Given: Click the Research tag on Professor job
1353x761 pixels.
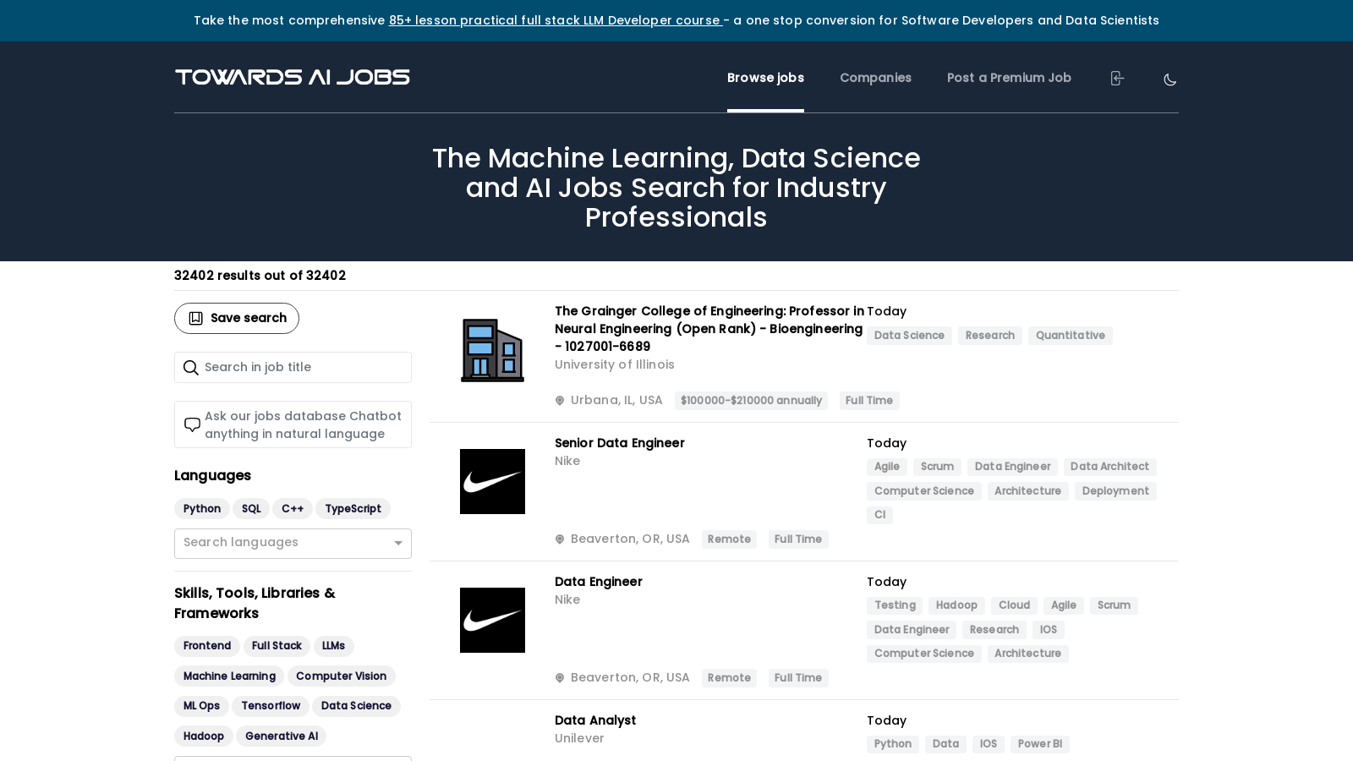Looking at the screenshot, I should (x=990, y=336).
